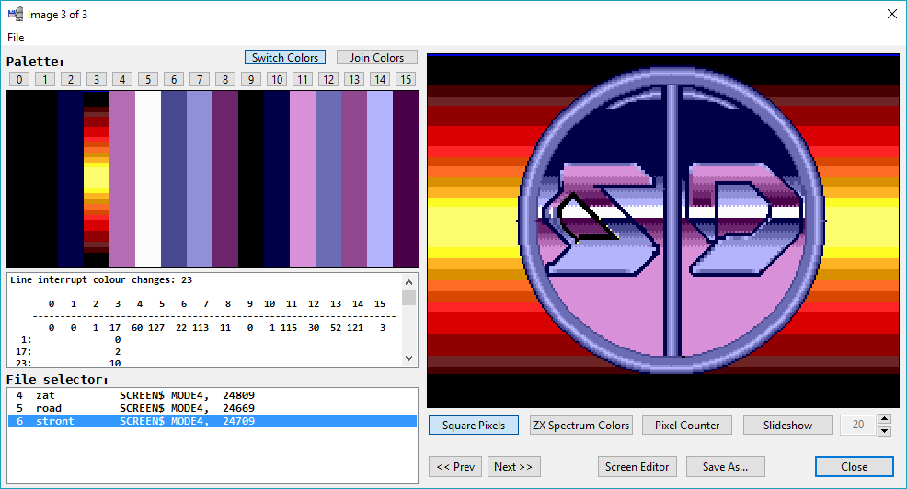Viewport: 907px width, 489px height.
Task: Select palette index 6 button
Action: pos(174,79)
